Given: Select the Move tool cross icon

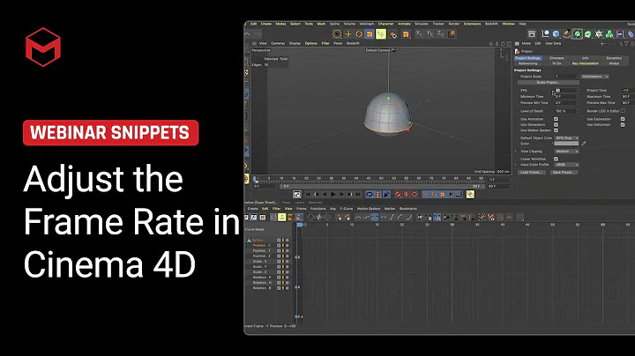Looking at the screenshot, I should [347, 34].
